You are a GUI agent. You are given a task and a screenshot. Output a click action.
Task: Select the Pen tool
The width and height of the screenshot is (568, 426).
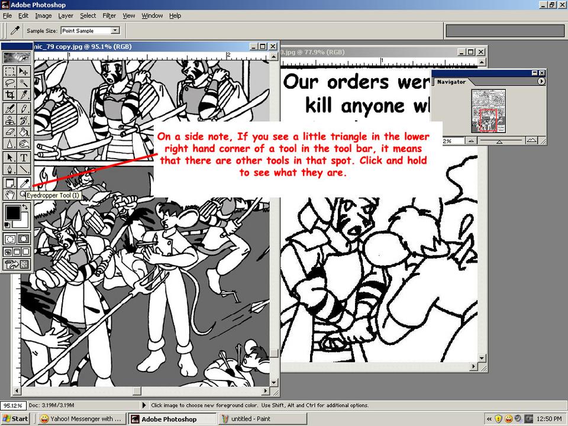click(x=10, y=170)
